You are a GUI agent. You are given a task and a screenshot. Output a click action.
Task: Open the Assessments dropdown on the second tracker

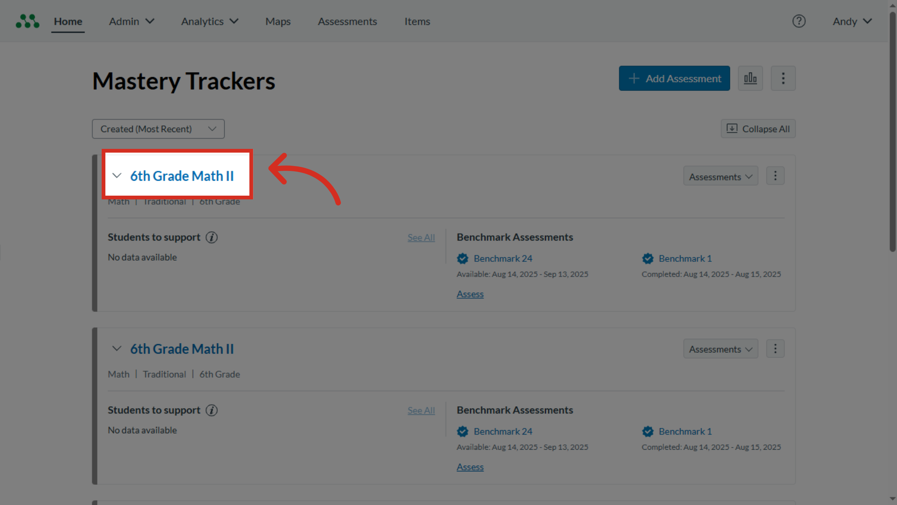coord(720,349)
